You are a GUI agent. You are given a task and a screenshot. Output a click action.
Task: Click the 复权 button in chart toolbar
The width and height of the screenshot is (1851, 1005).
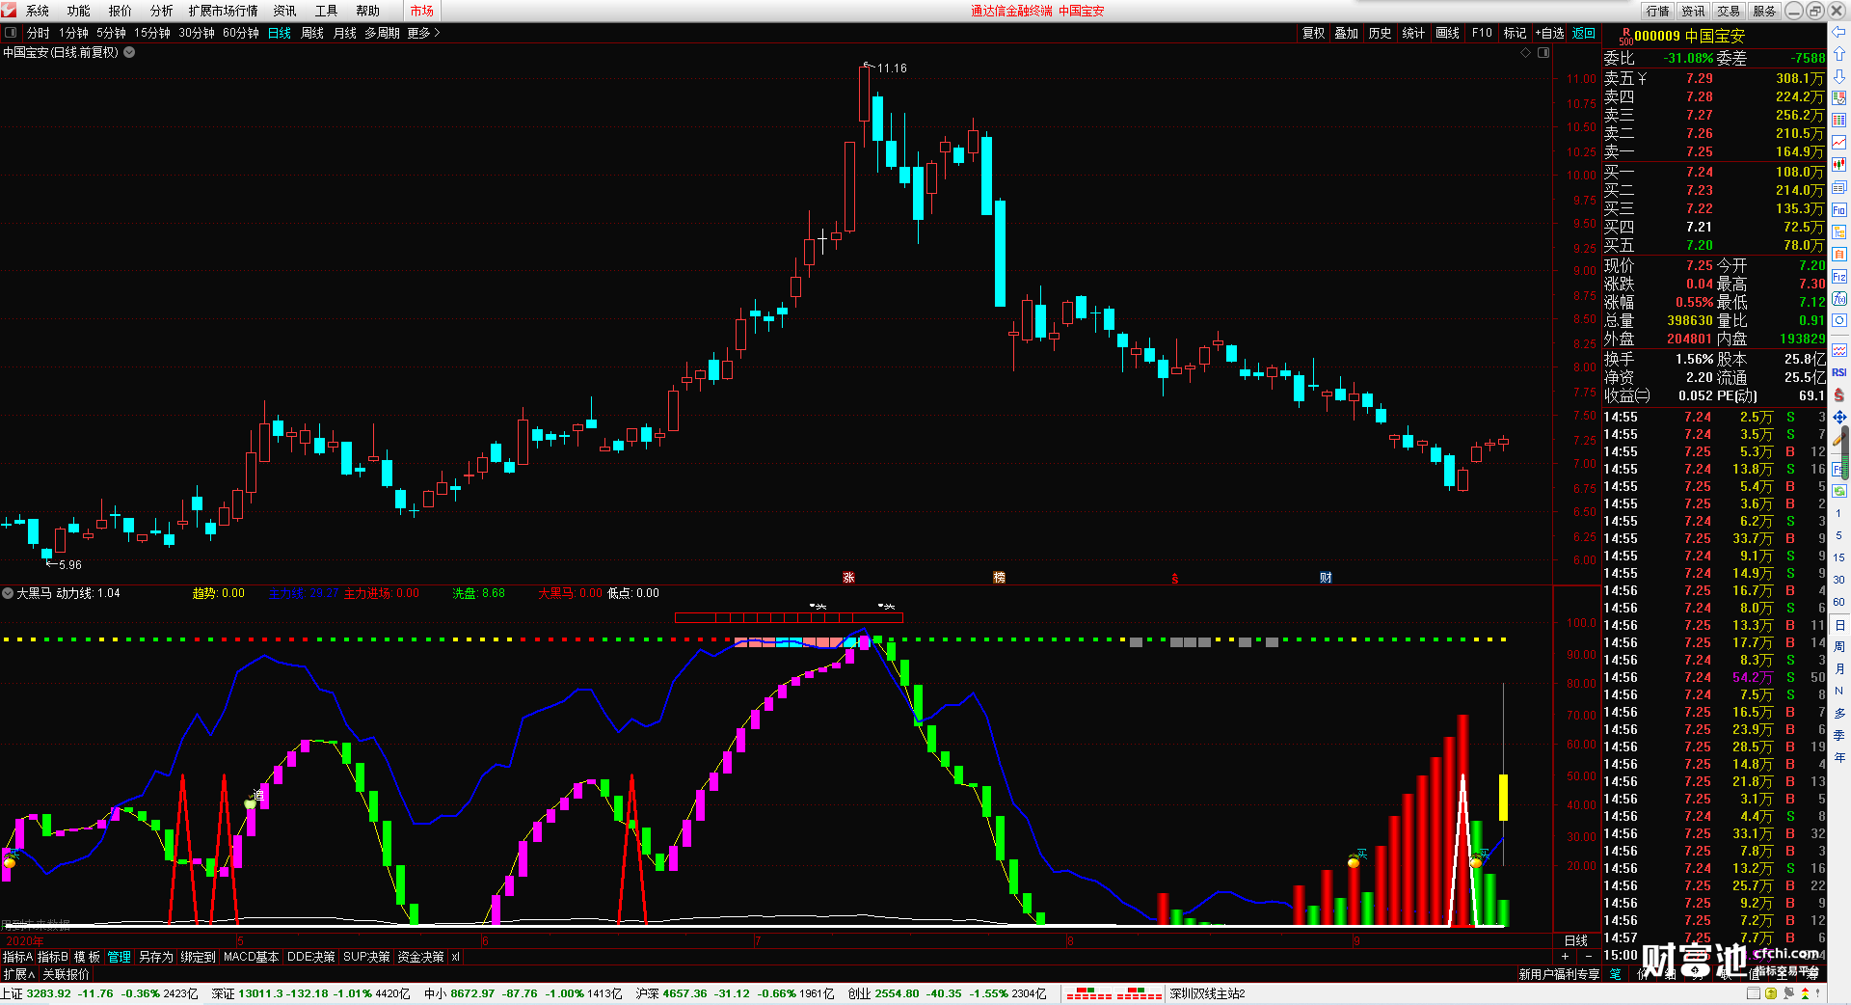point(1314,33)
